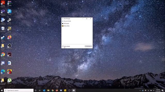The width and height of the screenshot is (165, 92).
Task: Maximize the Task Manager window
Action: (x=87, y=19)
